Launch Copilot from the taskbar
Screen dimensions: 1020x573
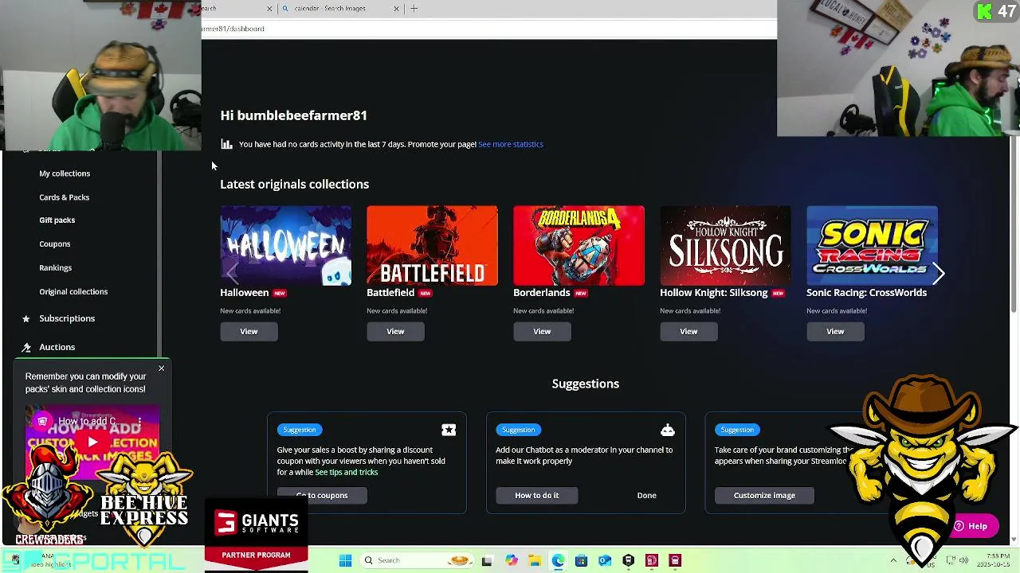tap(511, 560)
